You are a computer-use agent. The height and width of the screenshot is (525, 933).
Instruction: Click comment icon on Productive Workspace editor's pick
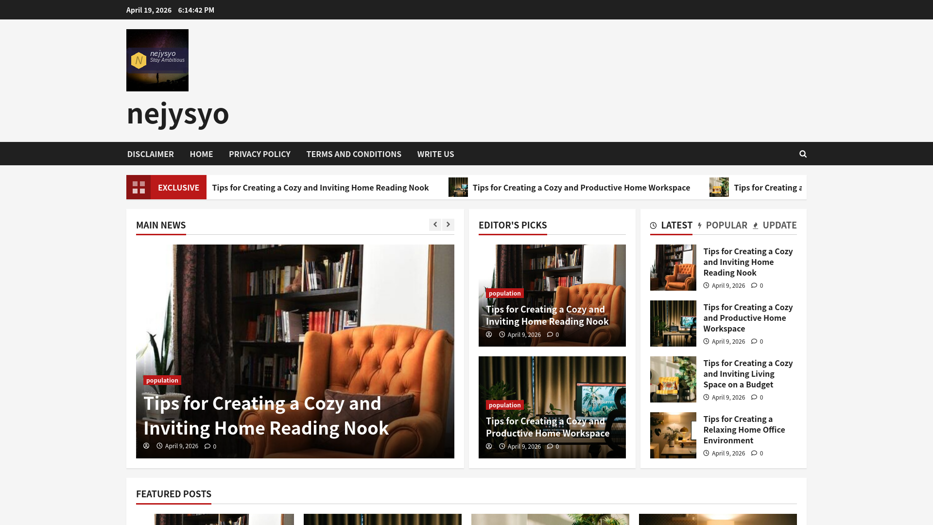(x=550, y=446)
